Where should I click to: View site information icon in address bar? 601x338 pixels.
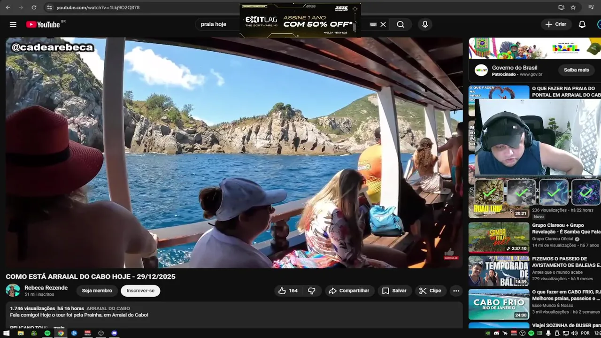tap(49, 8)
